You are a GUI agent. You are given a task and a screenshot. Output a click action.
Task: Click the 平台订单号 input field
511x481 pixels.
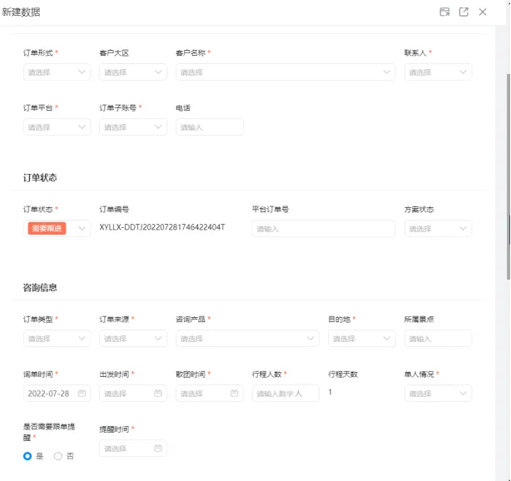click(324, 229)
